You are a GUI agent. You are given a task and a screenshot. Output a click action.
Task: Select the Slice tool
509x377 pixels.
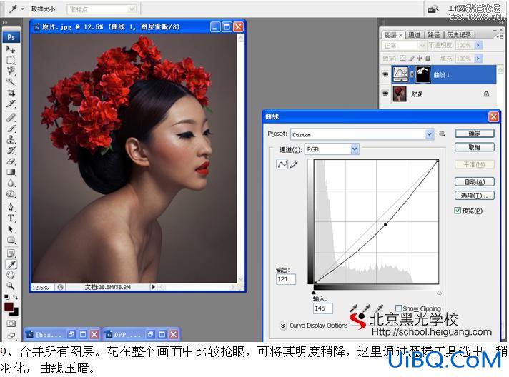[x=11, y=104]
